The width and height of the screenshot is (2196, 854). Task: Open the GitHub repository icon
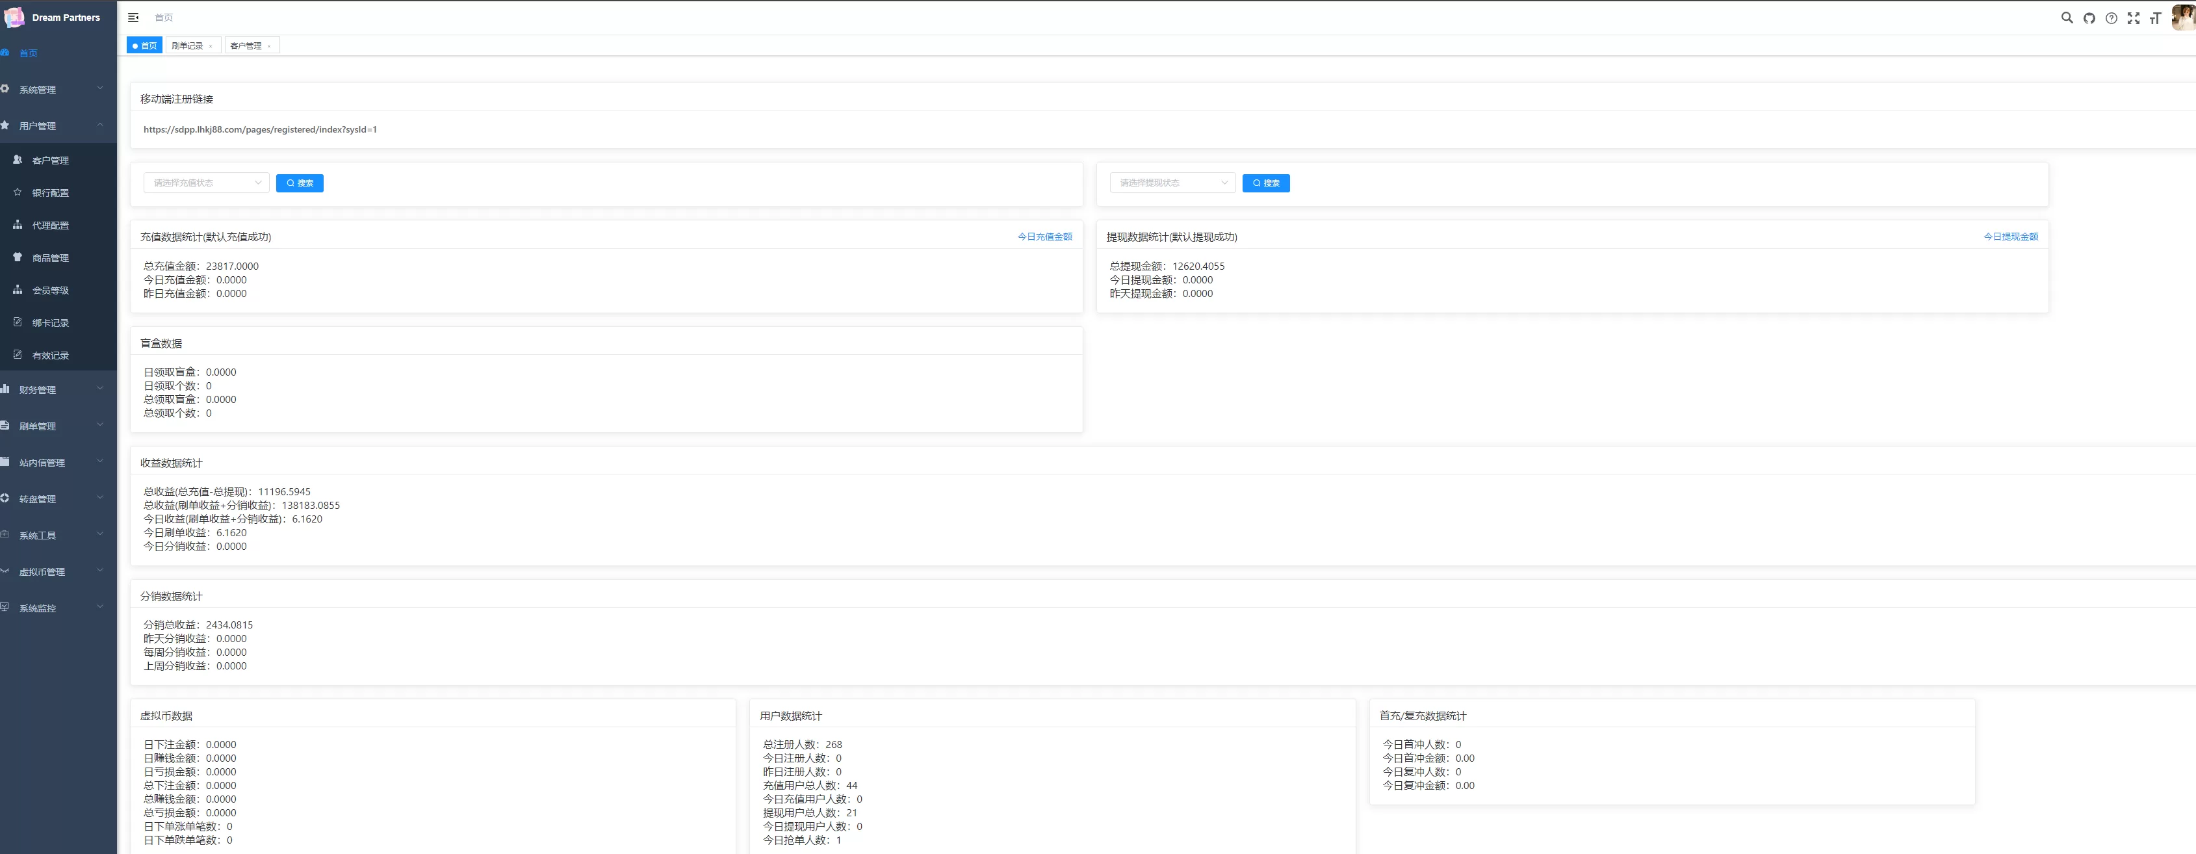2089,18
